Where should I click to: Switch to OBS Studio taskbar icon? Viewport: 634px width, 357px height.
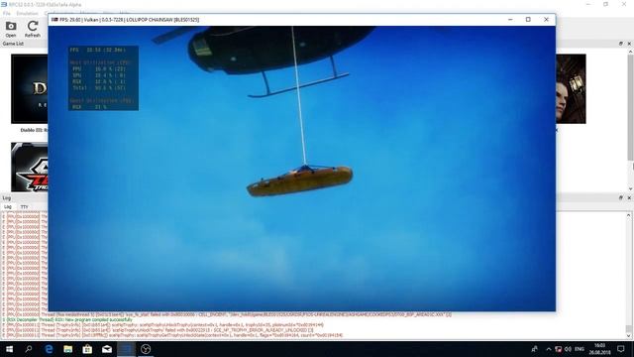tap(146, 349)
